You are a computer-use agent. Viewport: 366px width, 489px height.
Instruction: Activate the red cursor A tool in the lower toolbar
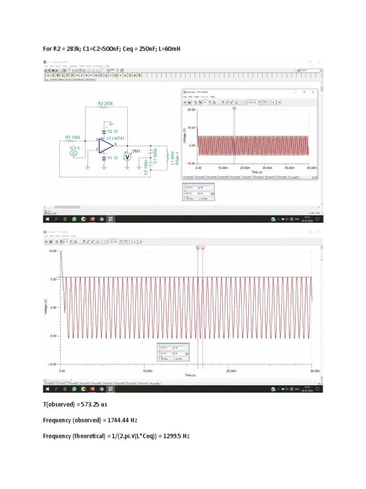click(112, 241)
